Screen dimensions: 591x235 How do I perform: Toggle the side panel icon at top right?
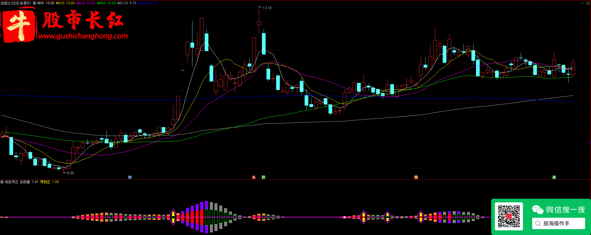coord(587,3)
